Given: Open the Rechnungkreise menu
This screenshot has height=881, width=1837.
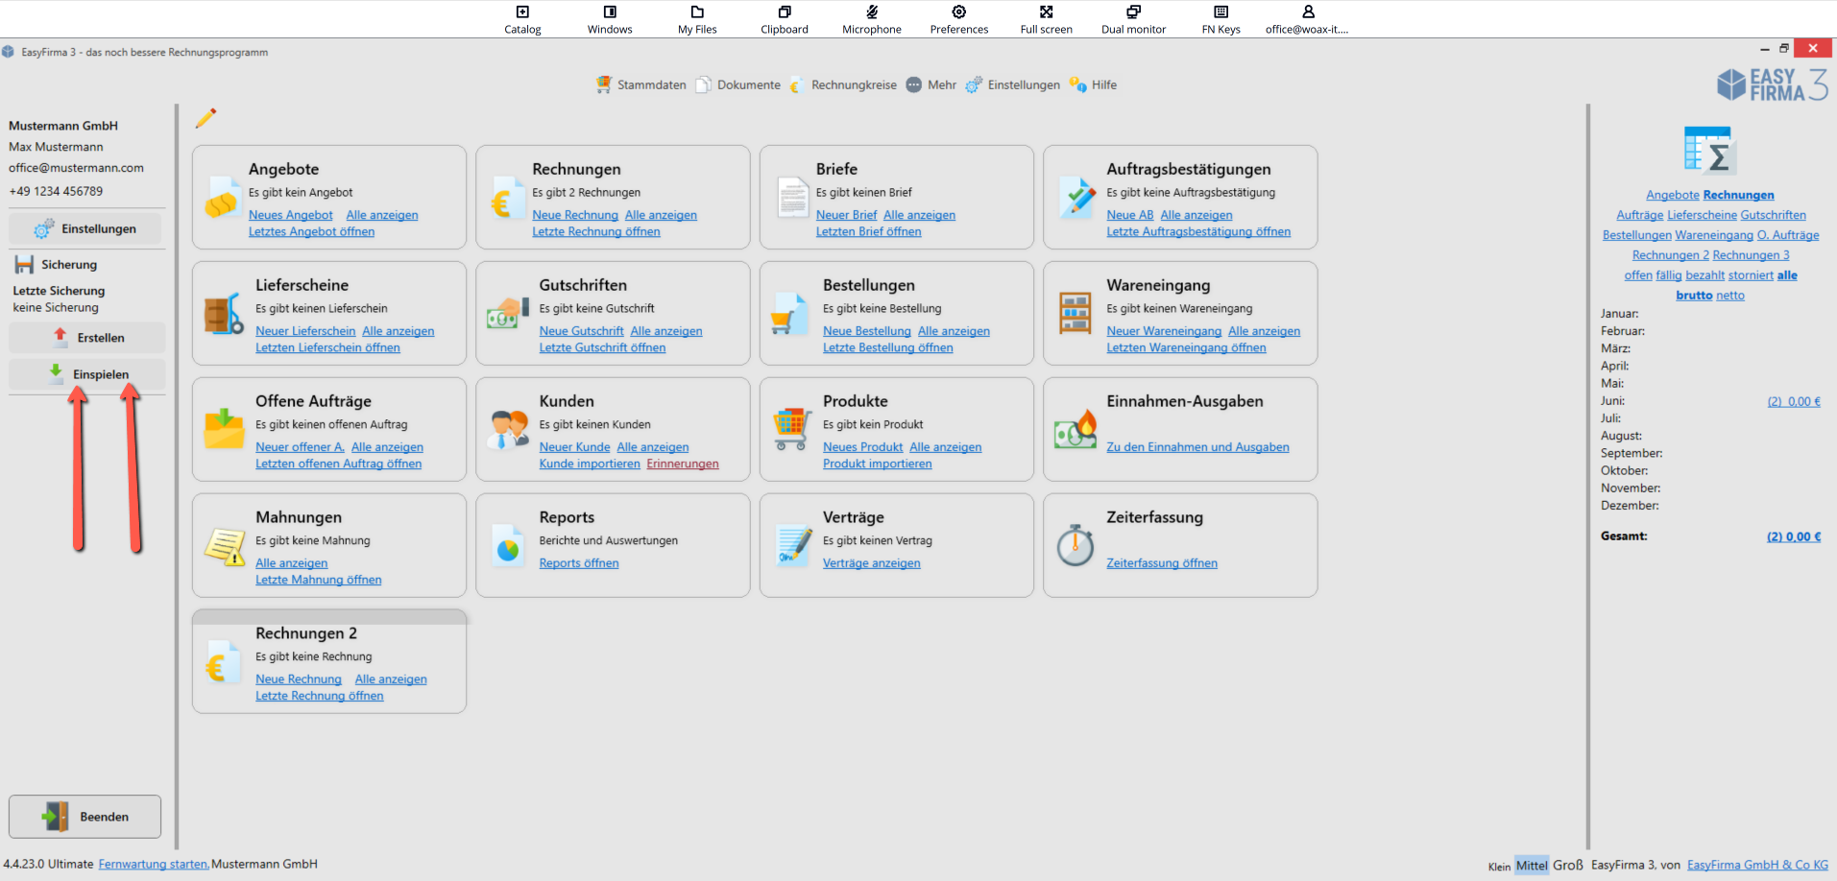Looking at the screenshot, I should tap(843, 85).
